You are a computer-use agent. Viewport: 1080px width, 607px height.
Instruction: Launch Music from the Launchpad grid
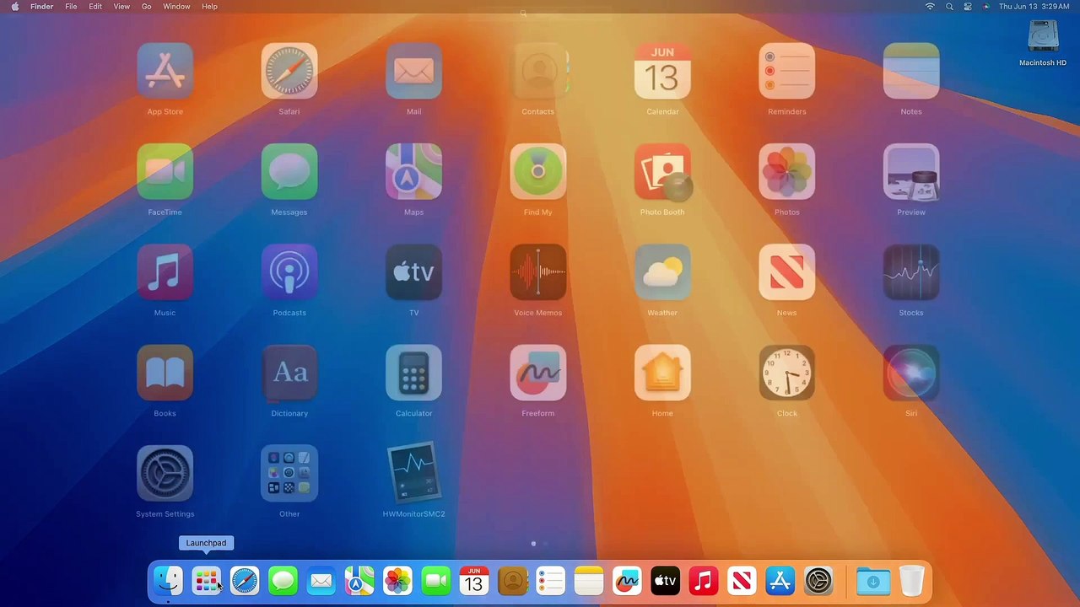pyautogui.click(x=165, y=272)
